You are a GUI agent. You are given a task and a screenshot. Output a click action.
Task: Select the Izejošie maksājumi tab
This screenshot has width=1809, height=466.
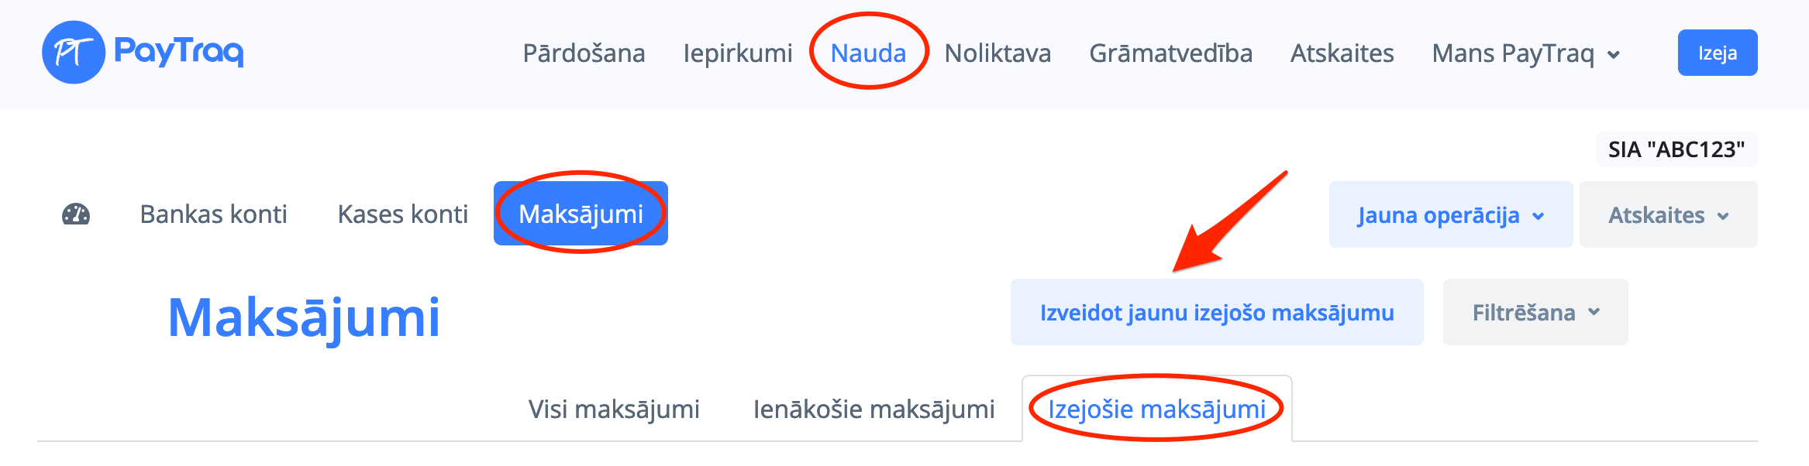tap(1156, 409)
